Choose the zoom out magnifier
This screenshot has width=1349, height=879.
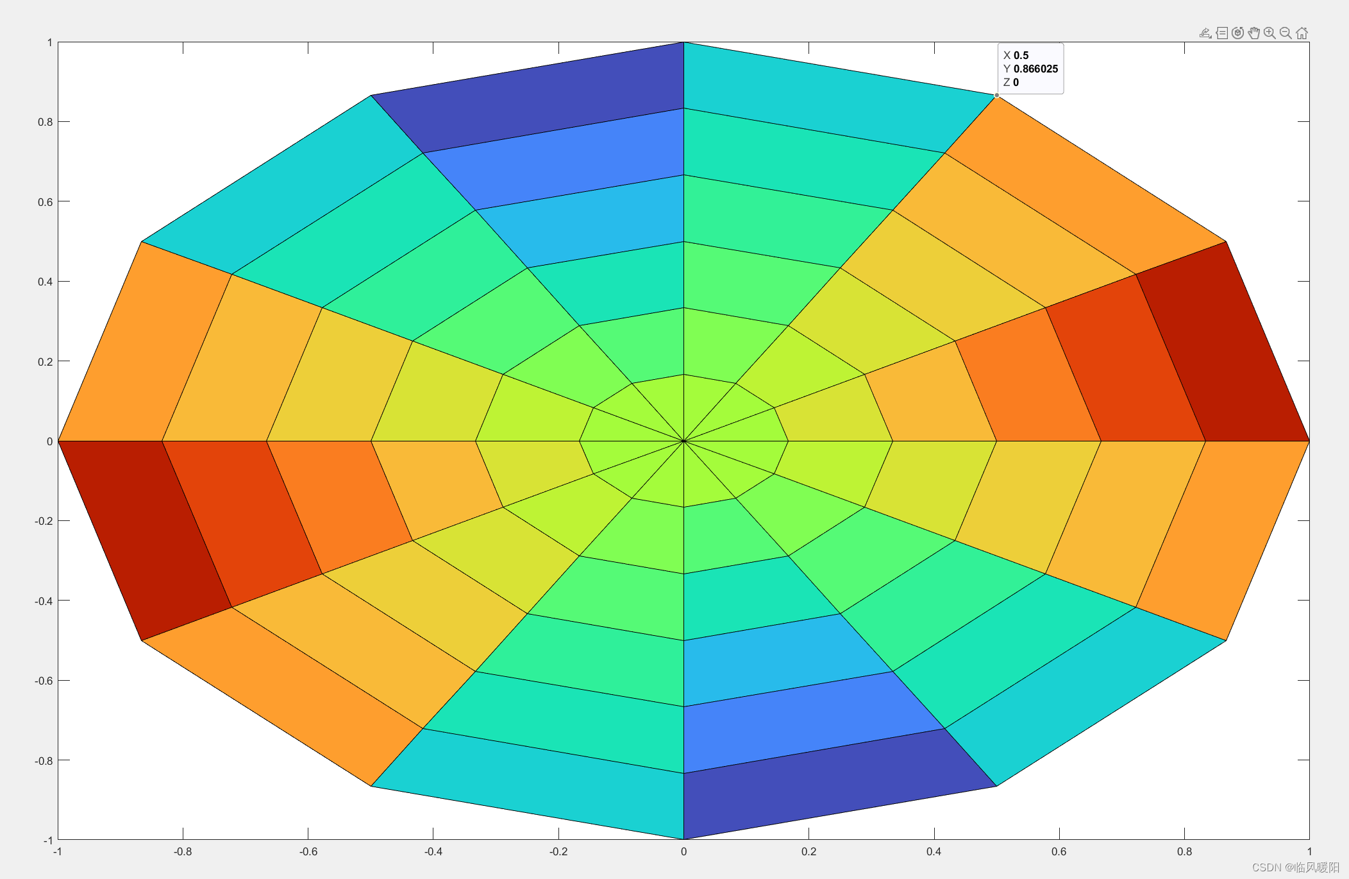[x=1286, y=33]
